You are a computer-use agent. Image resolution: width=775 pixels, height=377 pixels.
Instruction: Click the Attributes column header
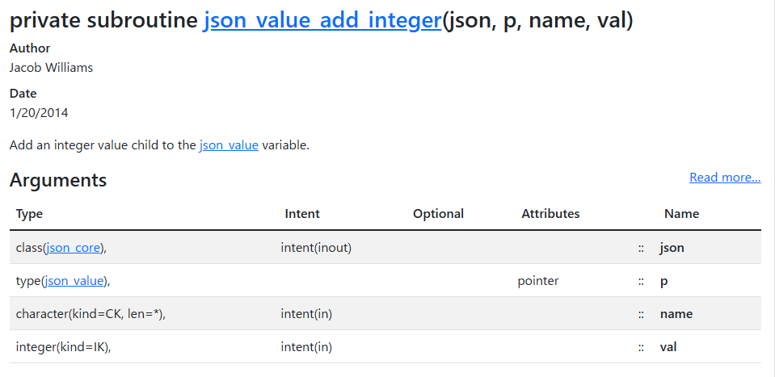[x=550, y=214]
